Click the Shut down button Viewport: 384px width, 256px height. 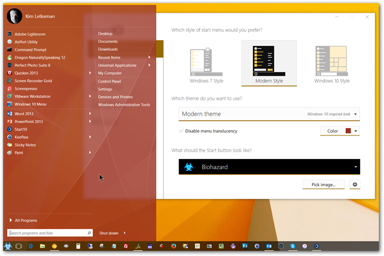pyautogui.click(x=109, y=233)
